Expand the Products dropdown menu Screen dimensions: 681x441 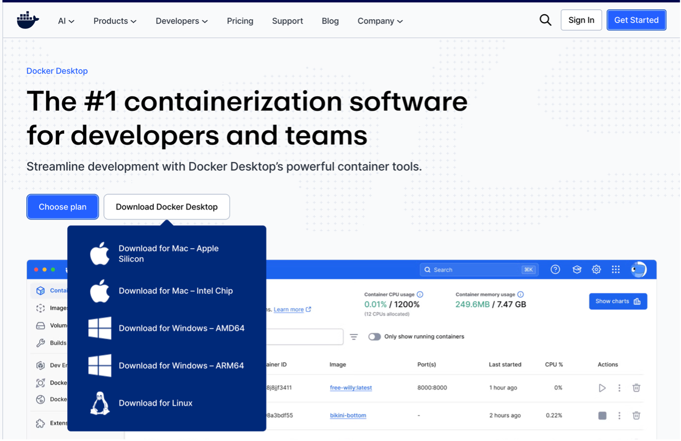pyautogui.click(x=115, y=21)
